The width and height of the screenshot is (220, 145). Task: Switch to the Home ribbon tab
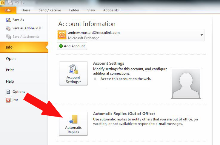26,10
